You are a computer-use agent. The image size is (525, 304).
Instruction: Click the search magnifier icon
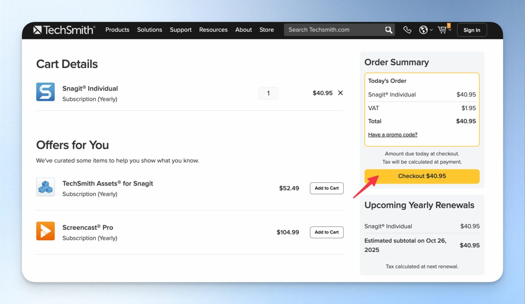(389, 30)
